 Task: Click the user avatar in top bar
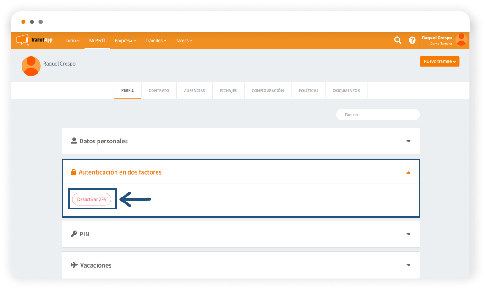point(461,40)
